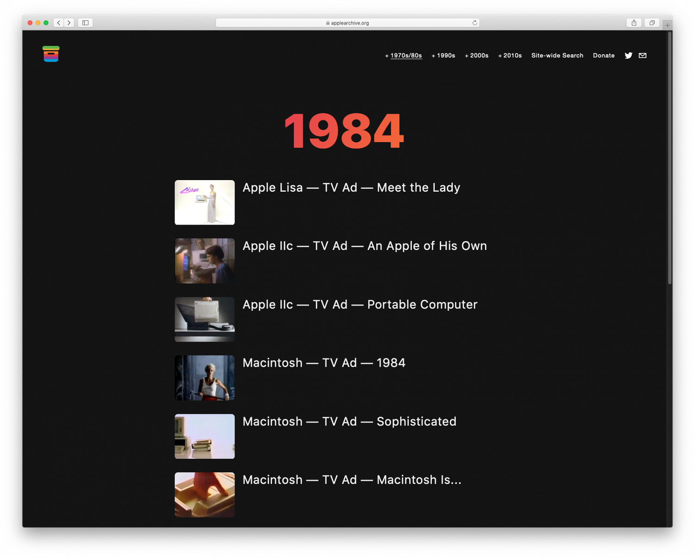Click the page vertical scrollbar

[670, 157]
